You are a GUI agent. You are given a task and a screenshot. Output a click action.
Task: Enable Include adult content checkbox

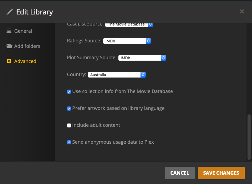(x=69, y=125)
